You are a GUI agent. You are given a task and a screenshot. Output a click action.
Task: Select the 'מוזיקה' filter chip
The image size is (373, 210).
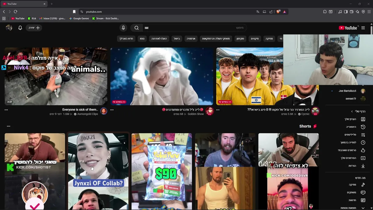269,38
